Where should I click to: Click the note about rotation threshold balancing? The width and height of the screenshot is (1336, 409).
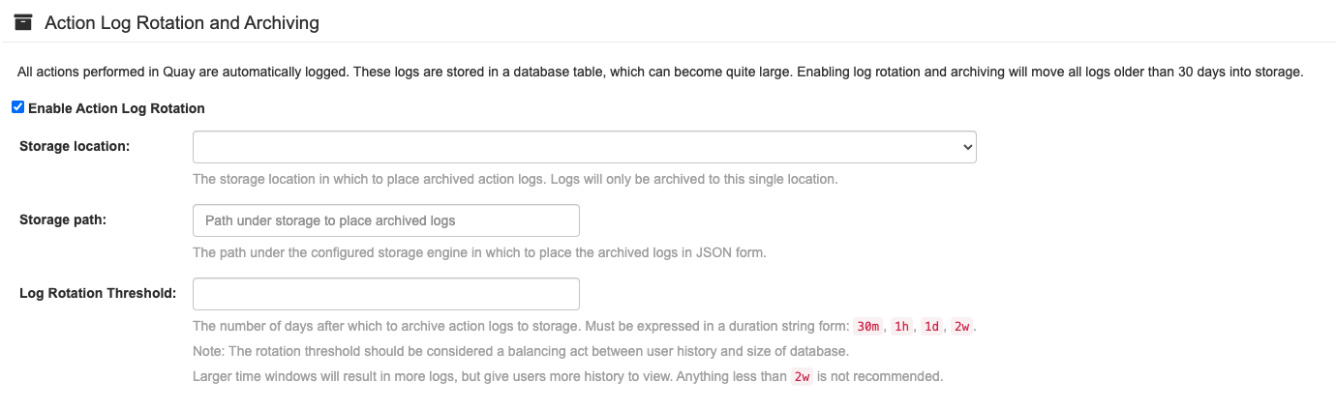point(521,351)
